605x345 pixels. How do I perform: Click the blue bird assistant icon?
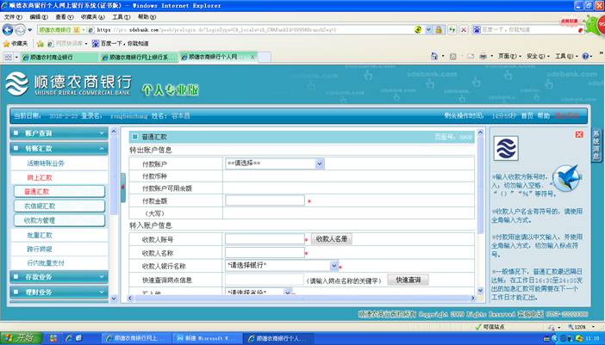[x=564, y=178]
